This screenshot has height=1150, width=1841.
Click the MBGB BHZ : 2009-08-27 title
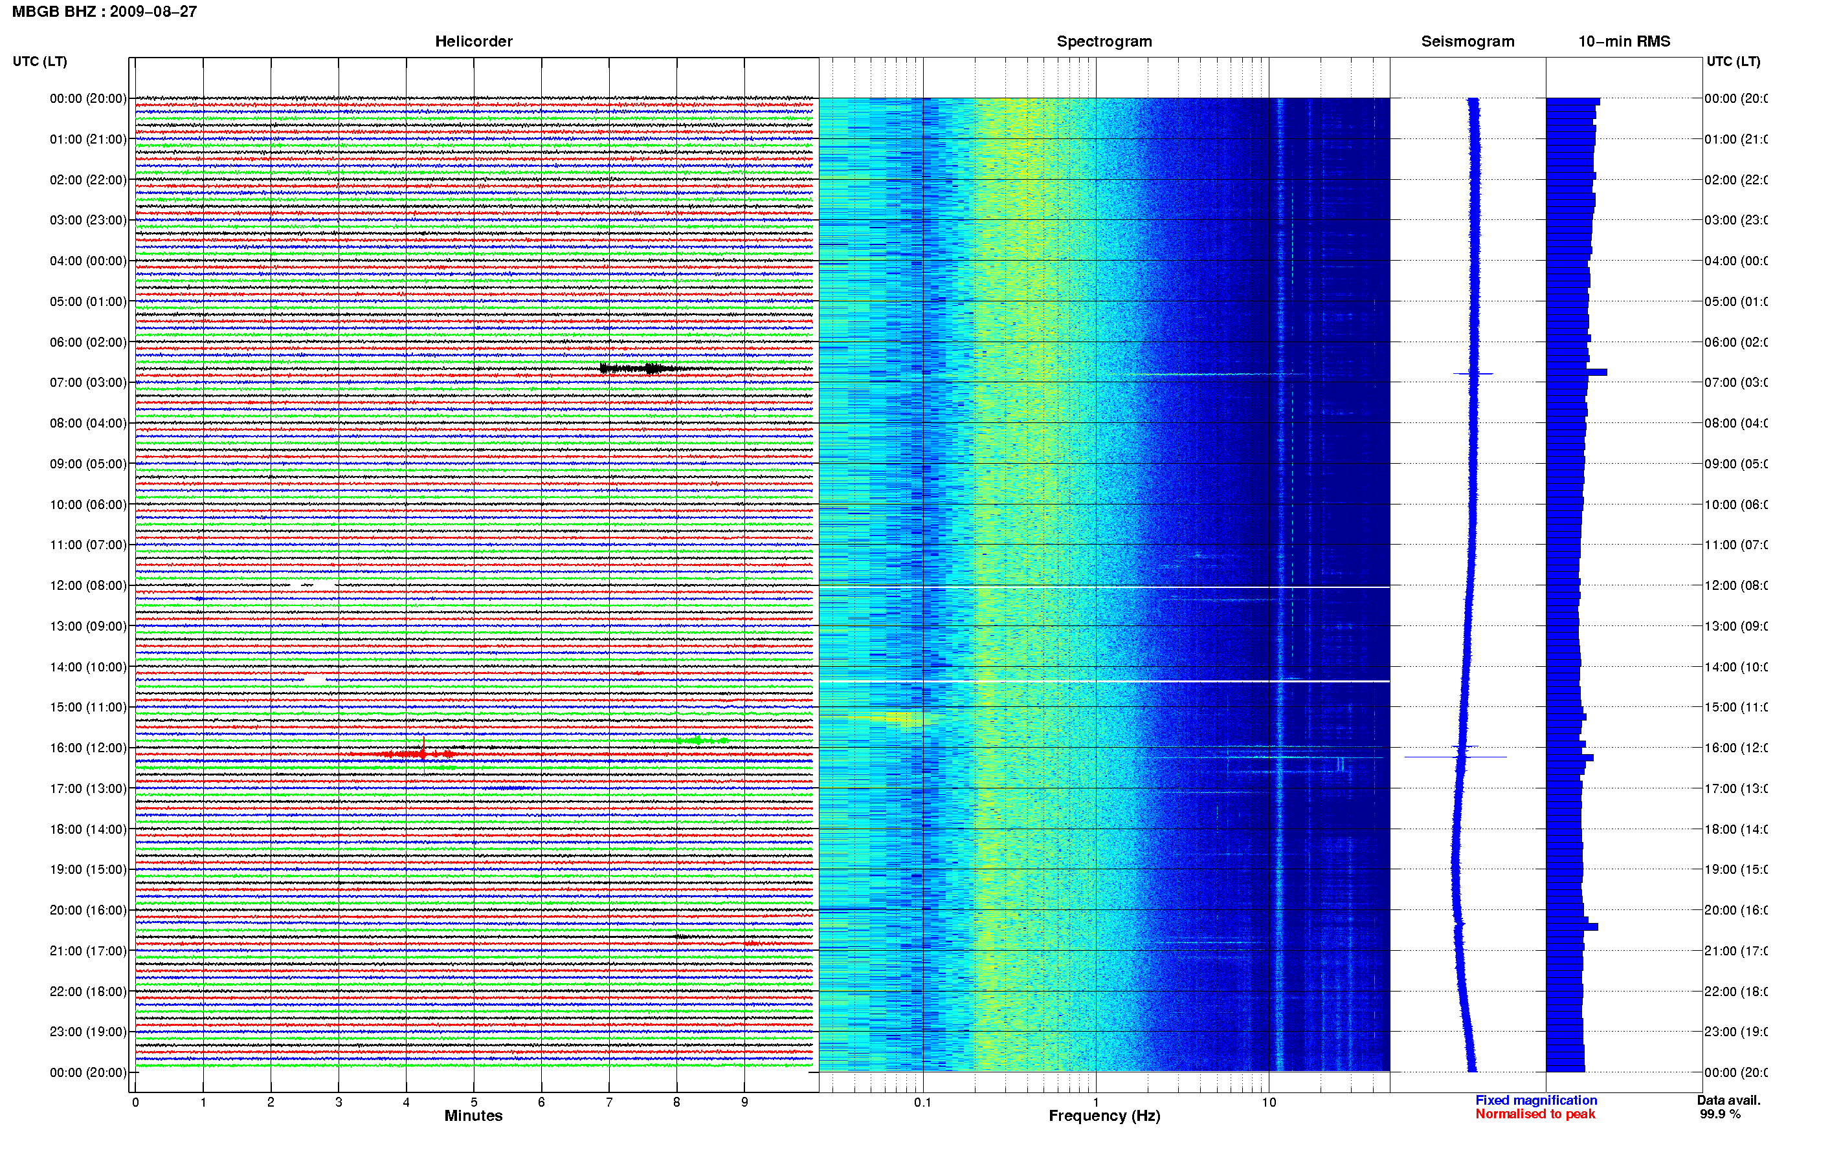pyautogui.click(x=104, y=12)
